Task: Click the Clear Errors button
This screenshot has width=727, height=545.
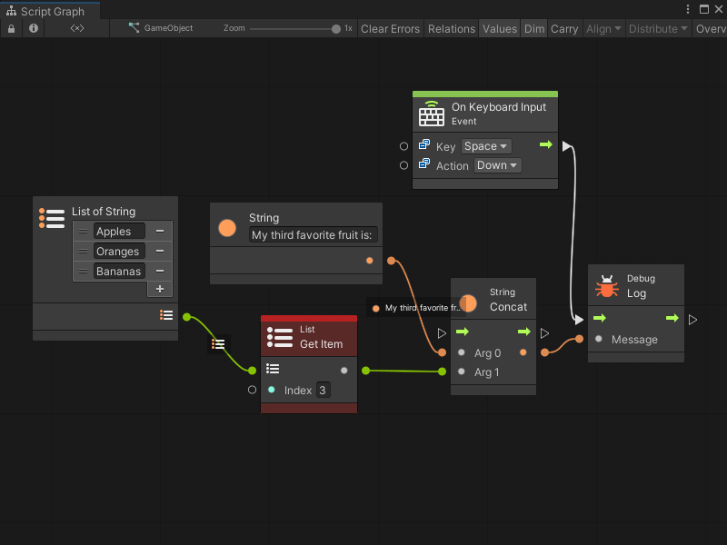Action: coord(390,28)
